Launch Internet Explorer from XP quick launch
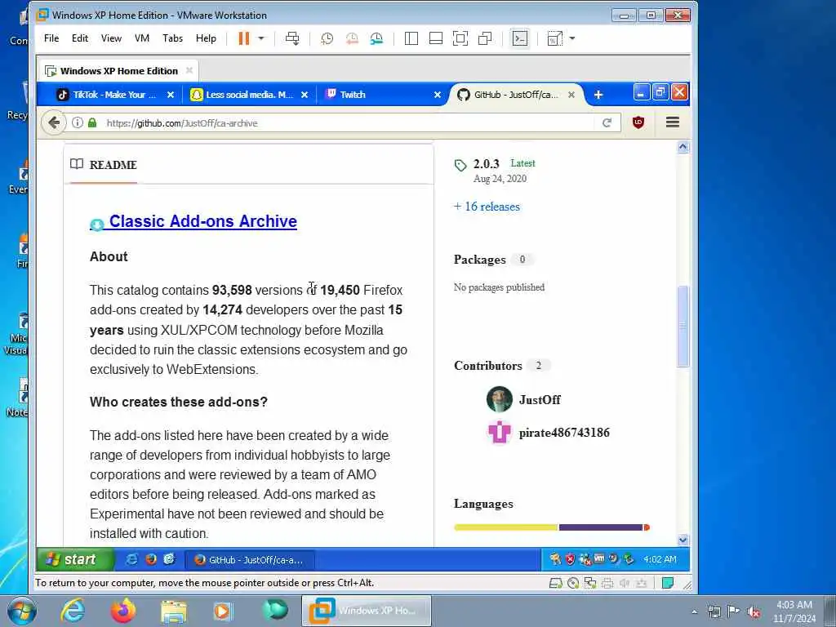836x627 pixels. pyautogui.click(x=131, y=559)
